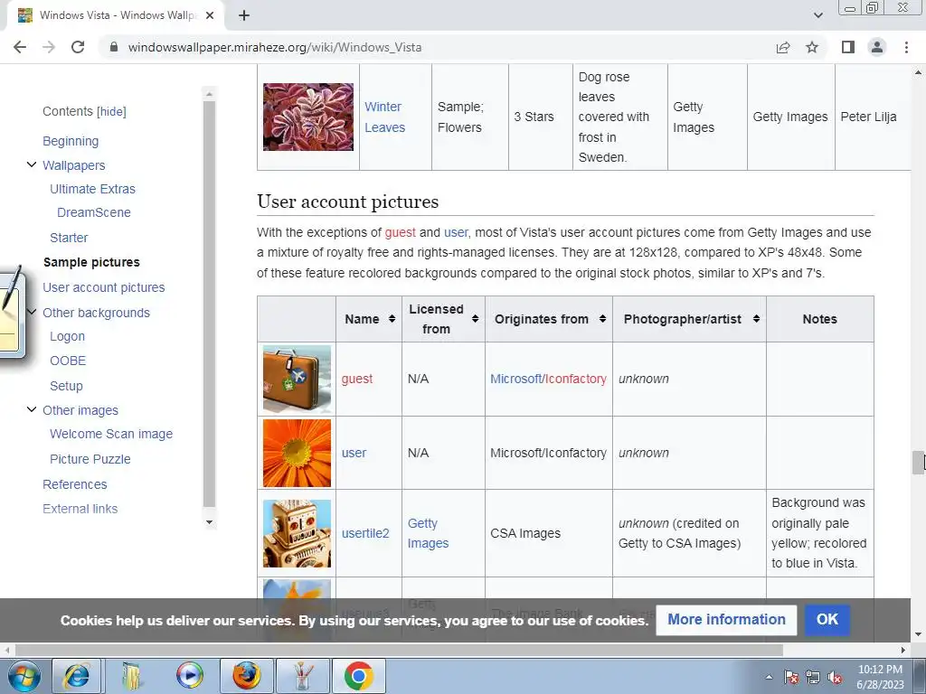Jump to External links section
The image size is (926, 694).
click(x=80, y=509)
